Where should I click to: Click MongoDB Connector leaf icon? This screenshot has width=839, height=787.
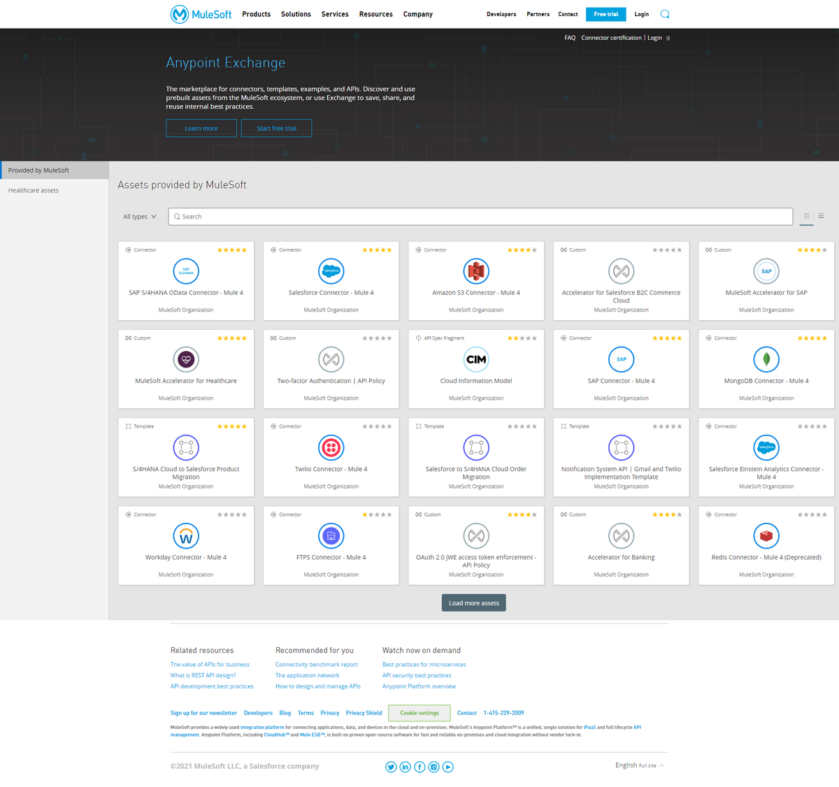point(766,359)
